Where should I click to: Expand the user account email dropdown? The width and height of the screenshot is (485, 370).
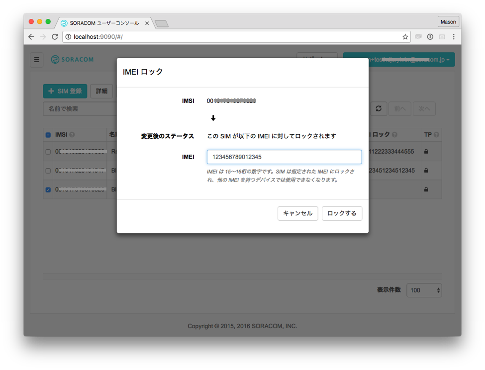[x=398, y=60]
